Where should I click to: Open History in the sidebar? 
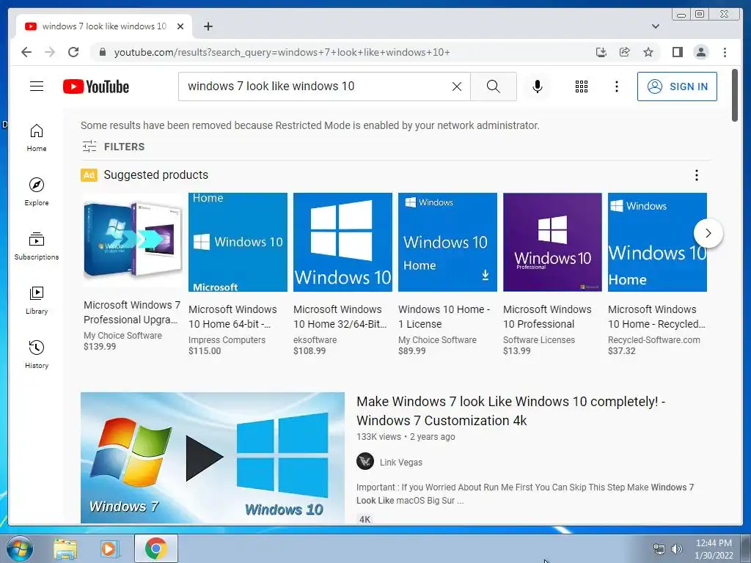(x=37, y=355)
